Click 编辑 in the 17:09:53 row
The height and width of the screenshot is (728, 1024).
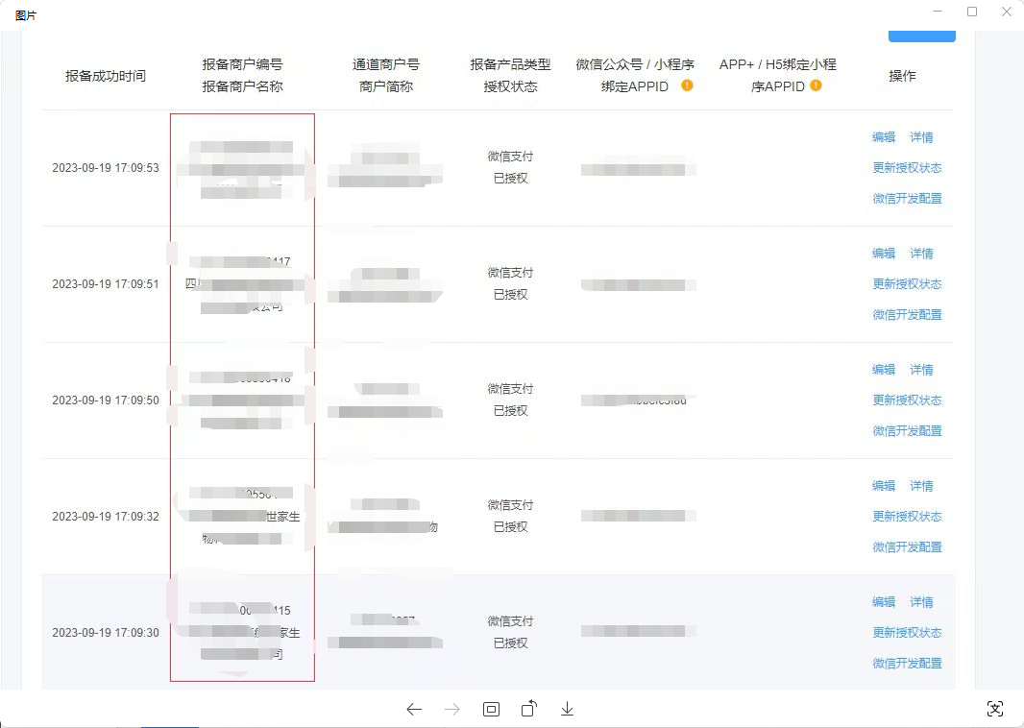tap(884, 137)
